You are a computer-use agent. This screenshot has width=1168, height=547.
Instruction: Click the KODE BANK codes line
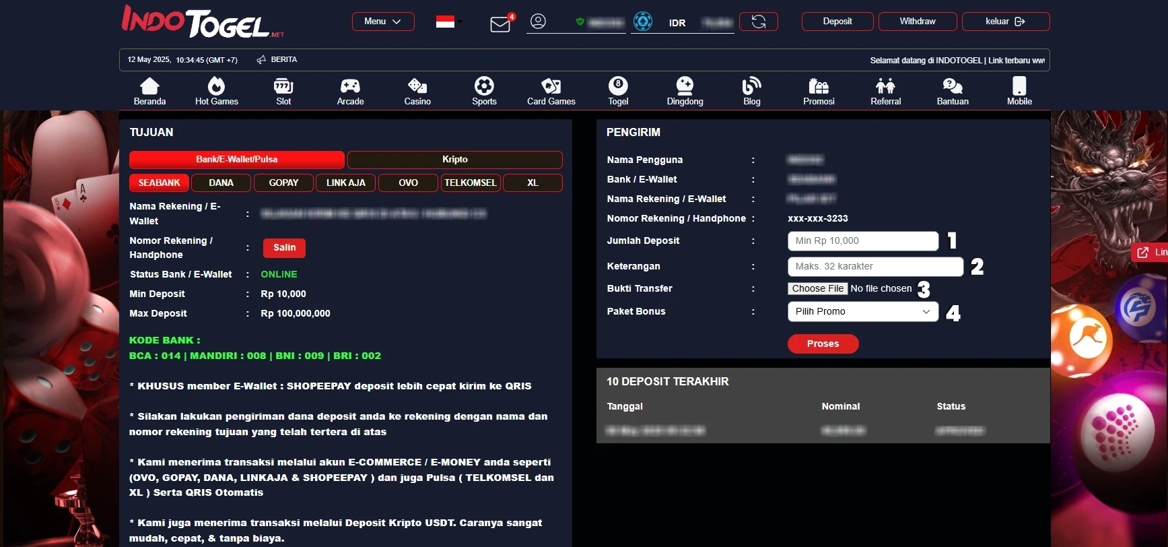point(255,356)
